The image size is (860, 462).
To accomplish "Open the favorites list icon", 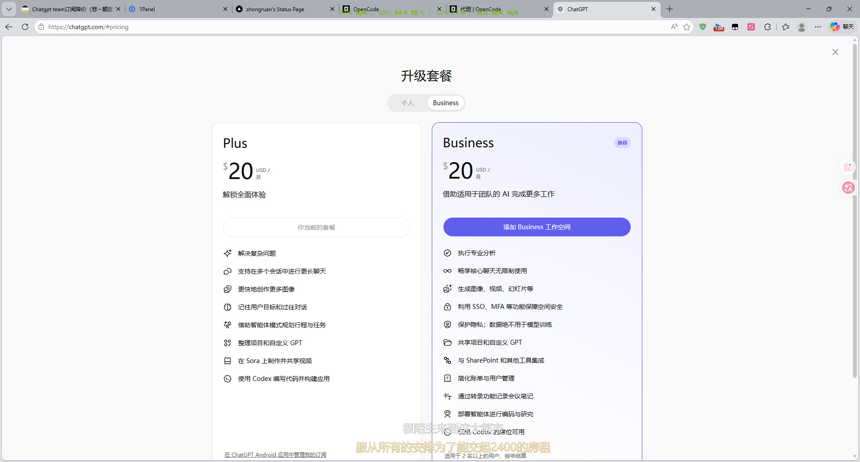I will tap(786, 27).
